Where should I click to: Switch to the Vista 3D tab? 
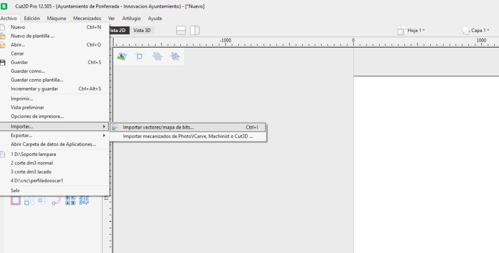142,31
